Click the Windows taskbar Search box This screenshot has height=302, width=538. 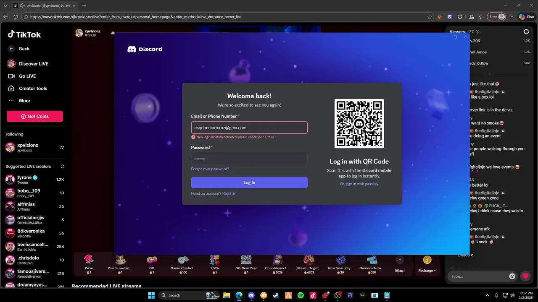[190, 295]
